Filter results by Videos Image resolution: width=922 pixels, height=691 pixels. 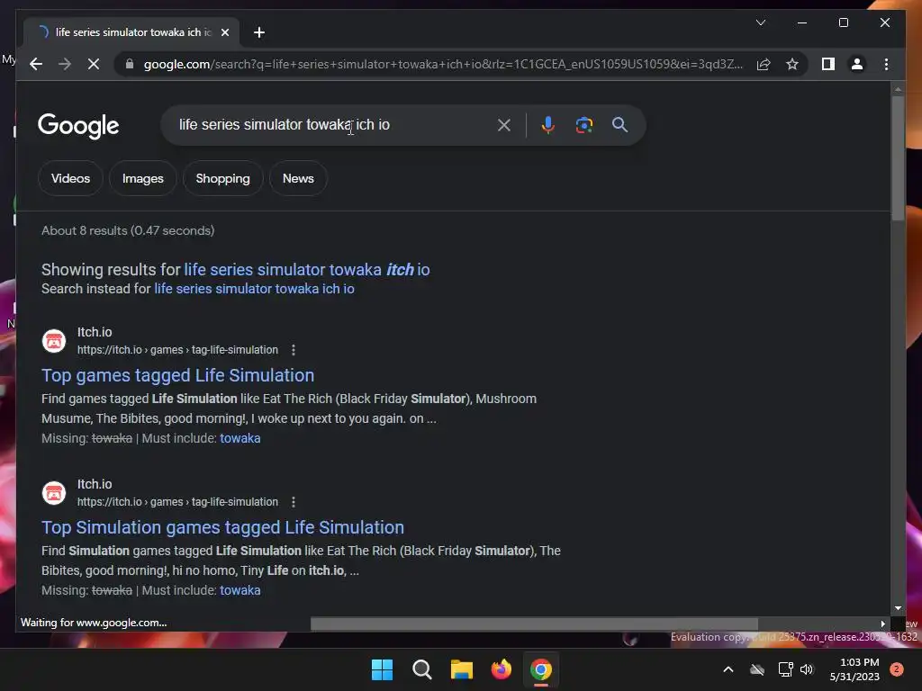point(70,179)
